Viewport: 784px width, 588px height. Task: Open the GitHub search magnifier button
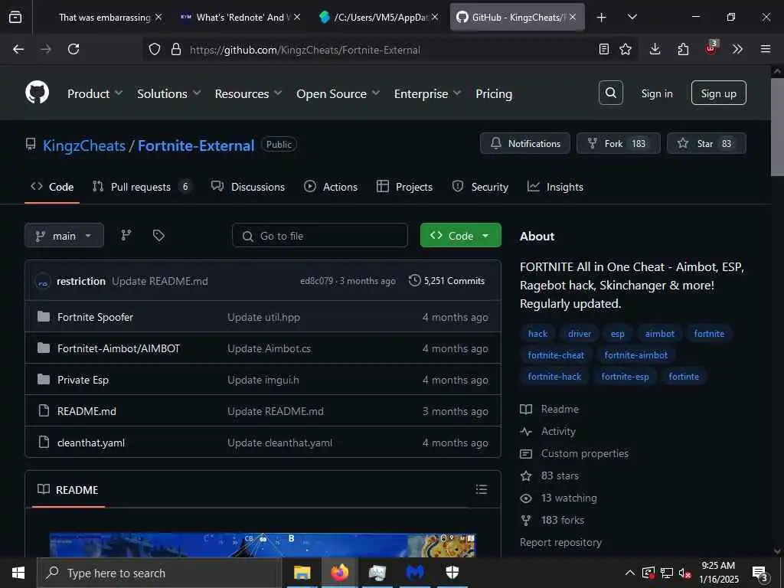610,93
